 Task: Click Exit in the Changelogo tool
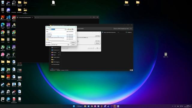(97, 48)
